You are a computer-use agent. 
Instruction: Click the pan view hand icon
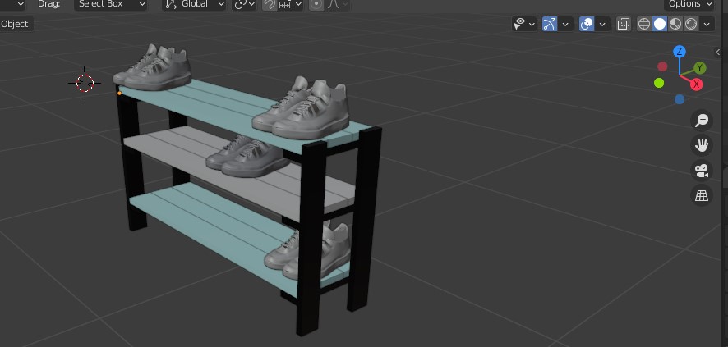pos(702,145)
